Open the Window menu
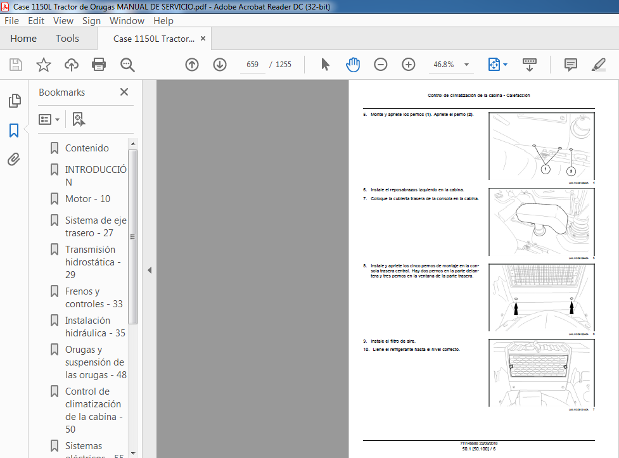The width and height of the screenshot is (619, 458). (x=127, y=20)
